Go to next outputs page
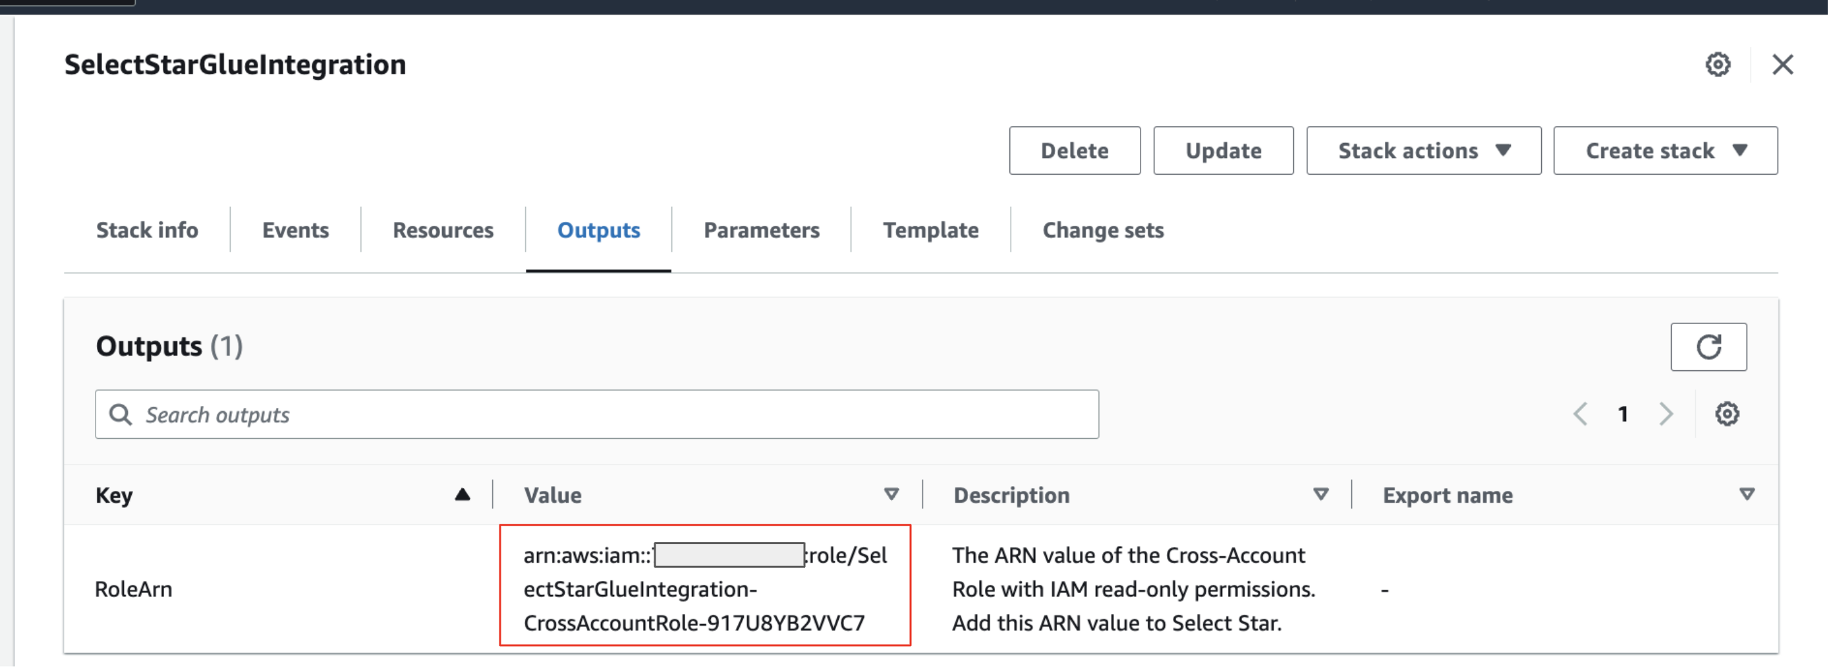1833x672 pixels. [x=1665, y=414]
